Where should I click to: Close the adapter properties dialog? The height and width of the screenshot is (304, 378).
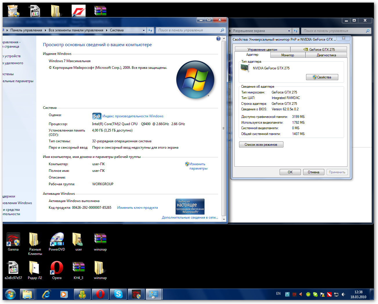[343, 38]
